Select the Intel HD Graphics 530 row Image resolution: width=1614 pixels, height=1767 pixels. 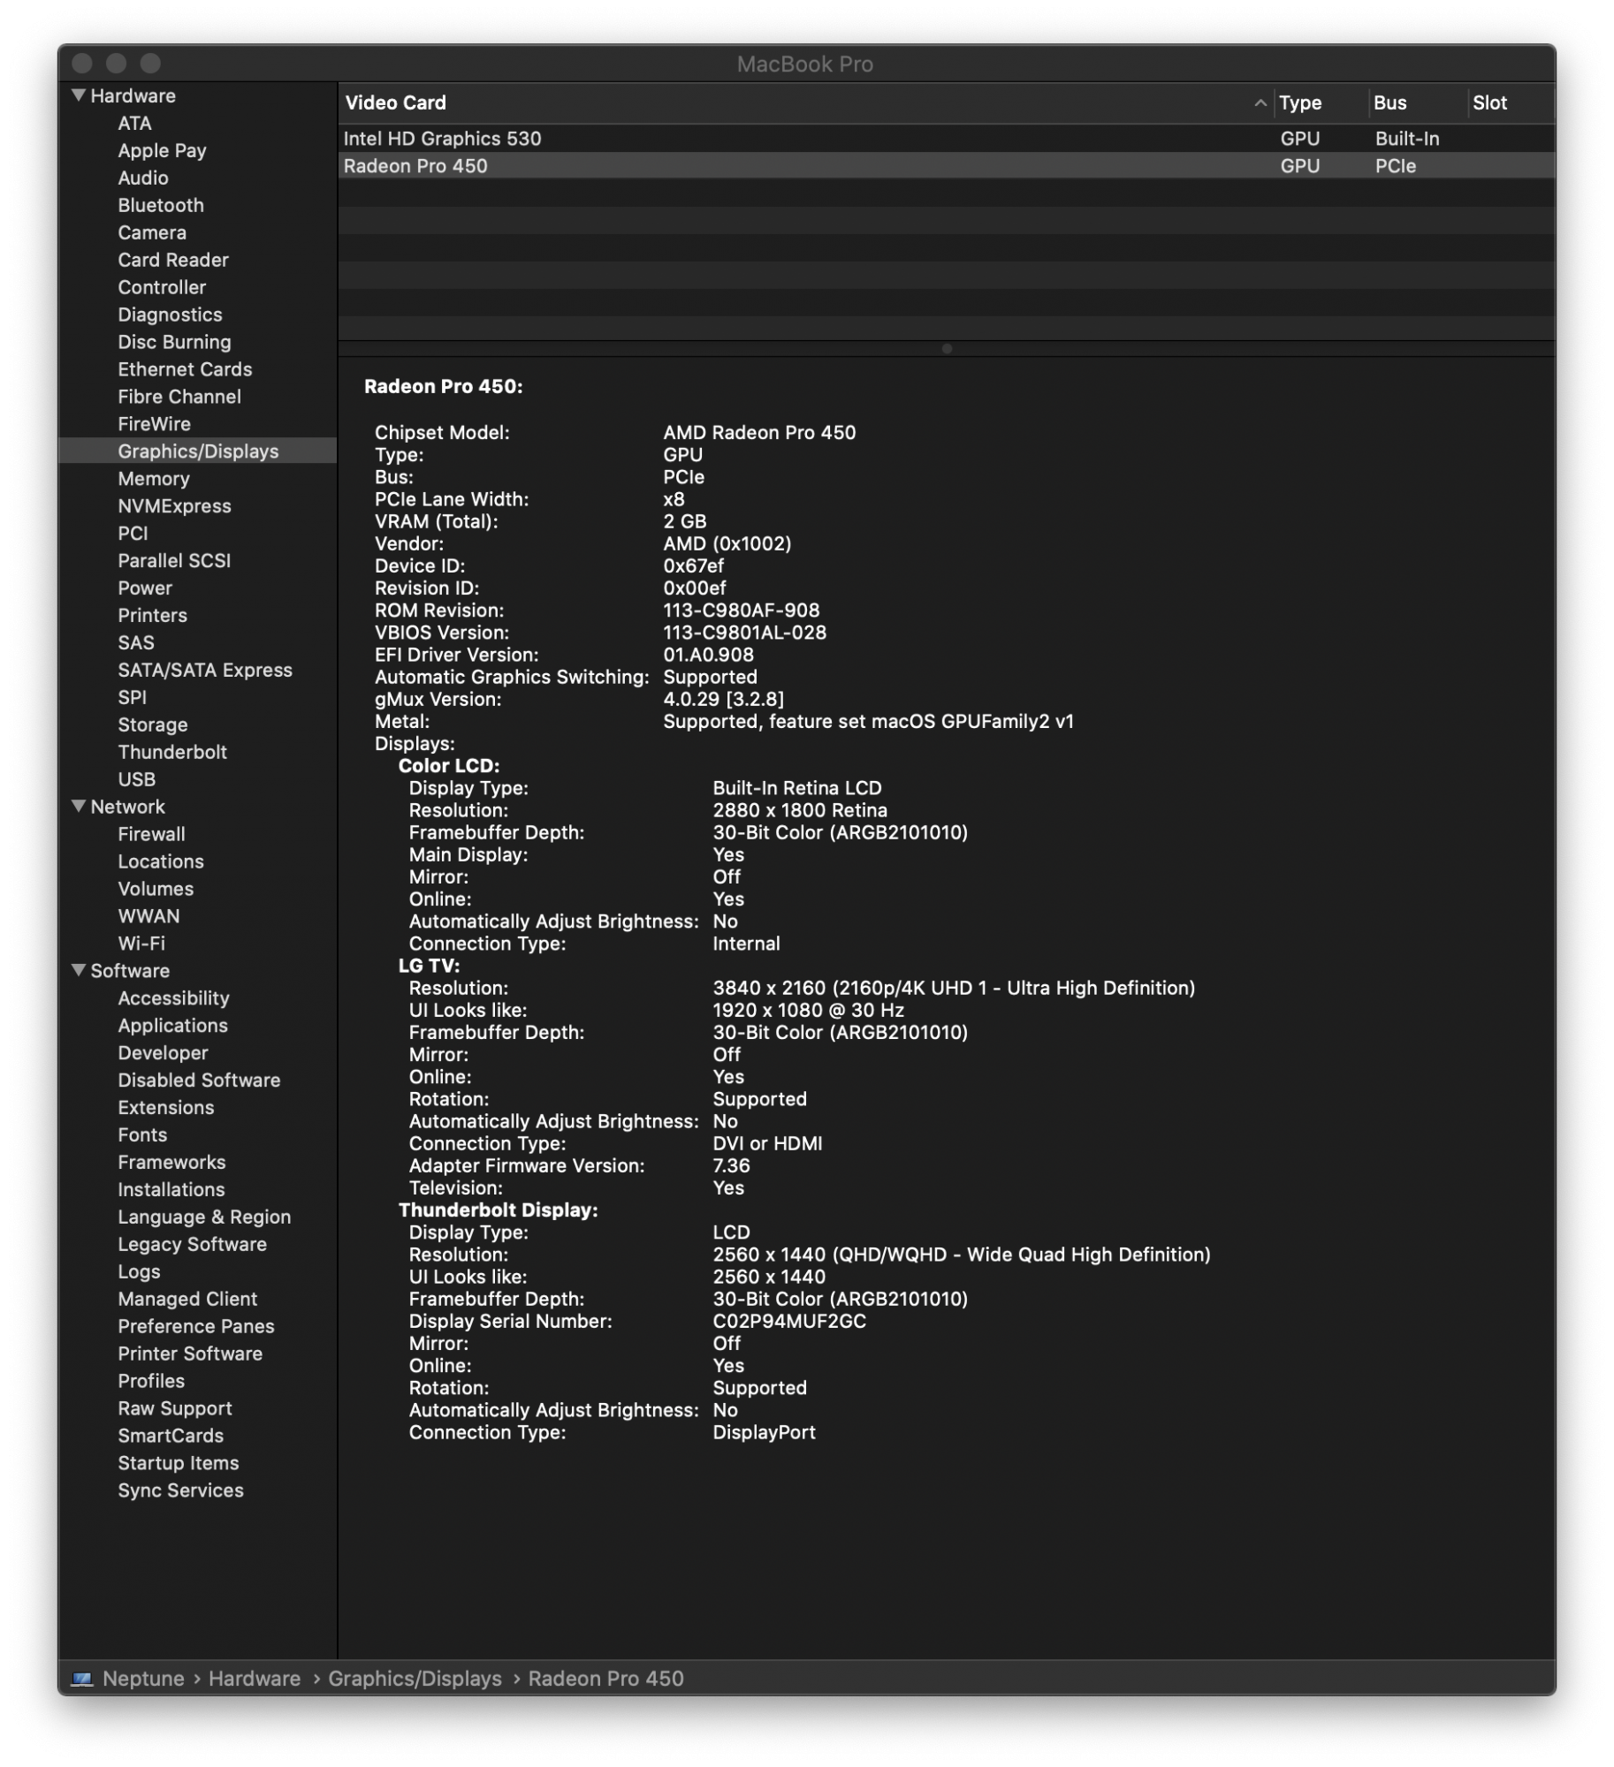coord(946,139)
